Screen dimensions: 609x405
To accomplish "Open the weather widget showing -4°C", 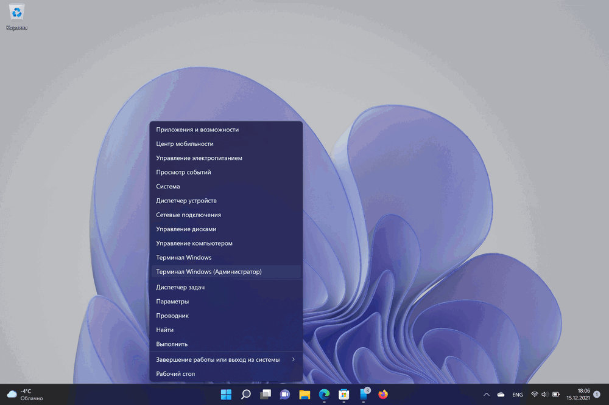I will coord(24,394).
